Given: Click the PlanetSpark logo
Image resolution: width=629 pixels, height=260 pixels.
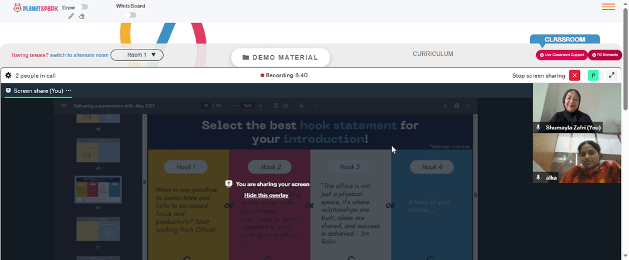Looking at the screenshot, I should (35, 8).
